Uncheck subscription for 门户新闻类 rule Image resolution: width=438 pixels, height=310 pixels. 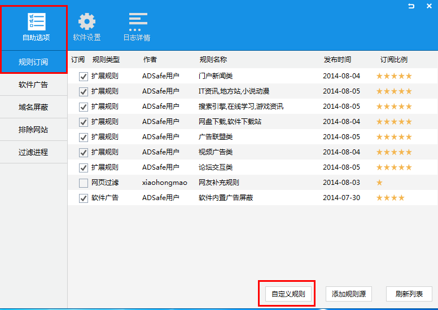[84, 77]
